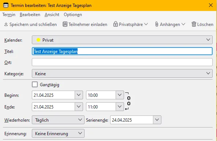Click the Privatsphäre lock icon
Screen dimensions: 217x141
tap(115, 24)
